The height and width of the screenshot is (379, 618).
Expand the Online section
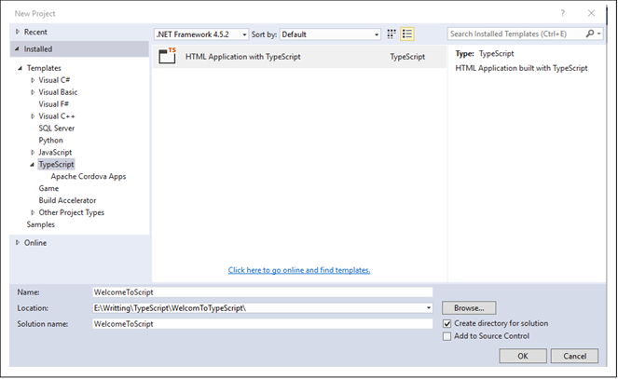(x=18, y=242)
